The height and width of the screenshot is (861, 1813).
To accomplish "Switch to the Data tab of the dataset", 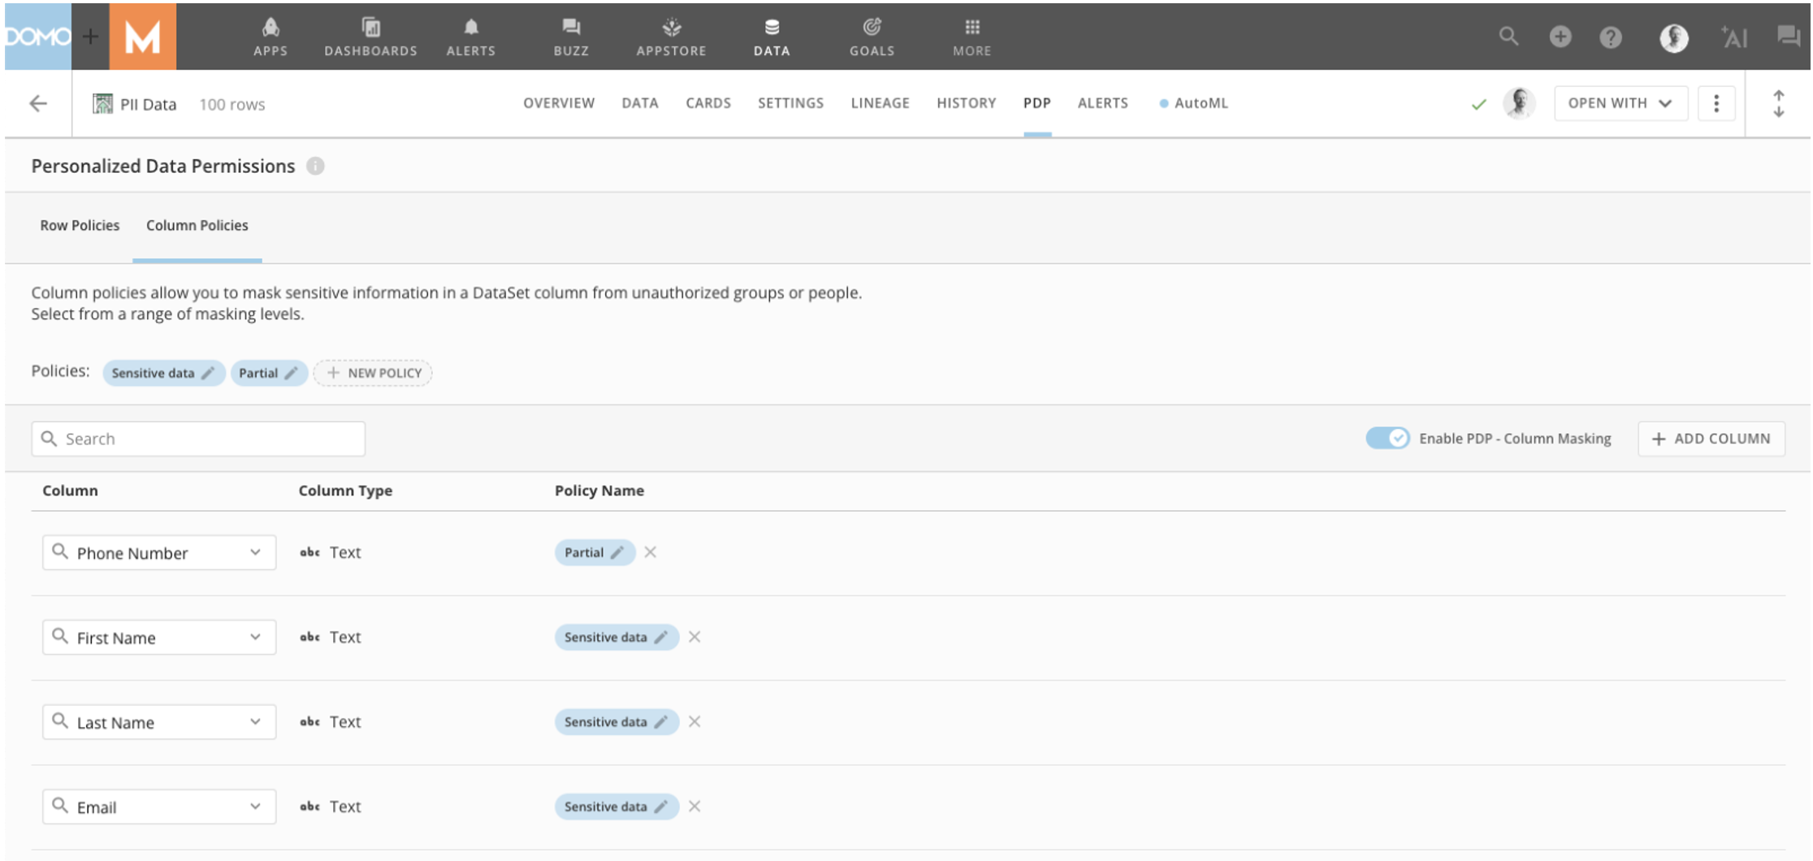I will (x=640, y=103).
